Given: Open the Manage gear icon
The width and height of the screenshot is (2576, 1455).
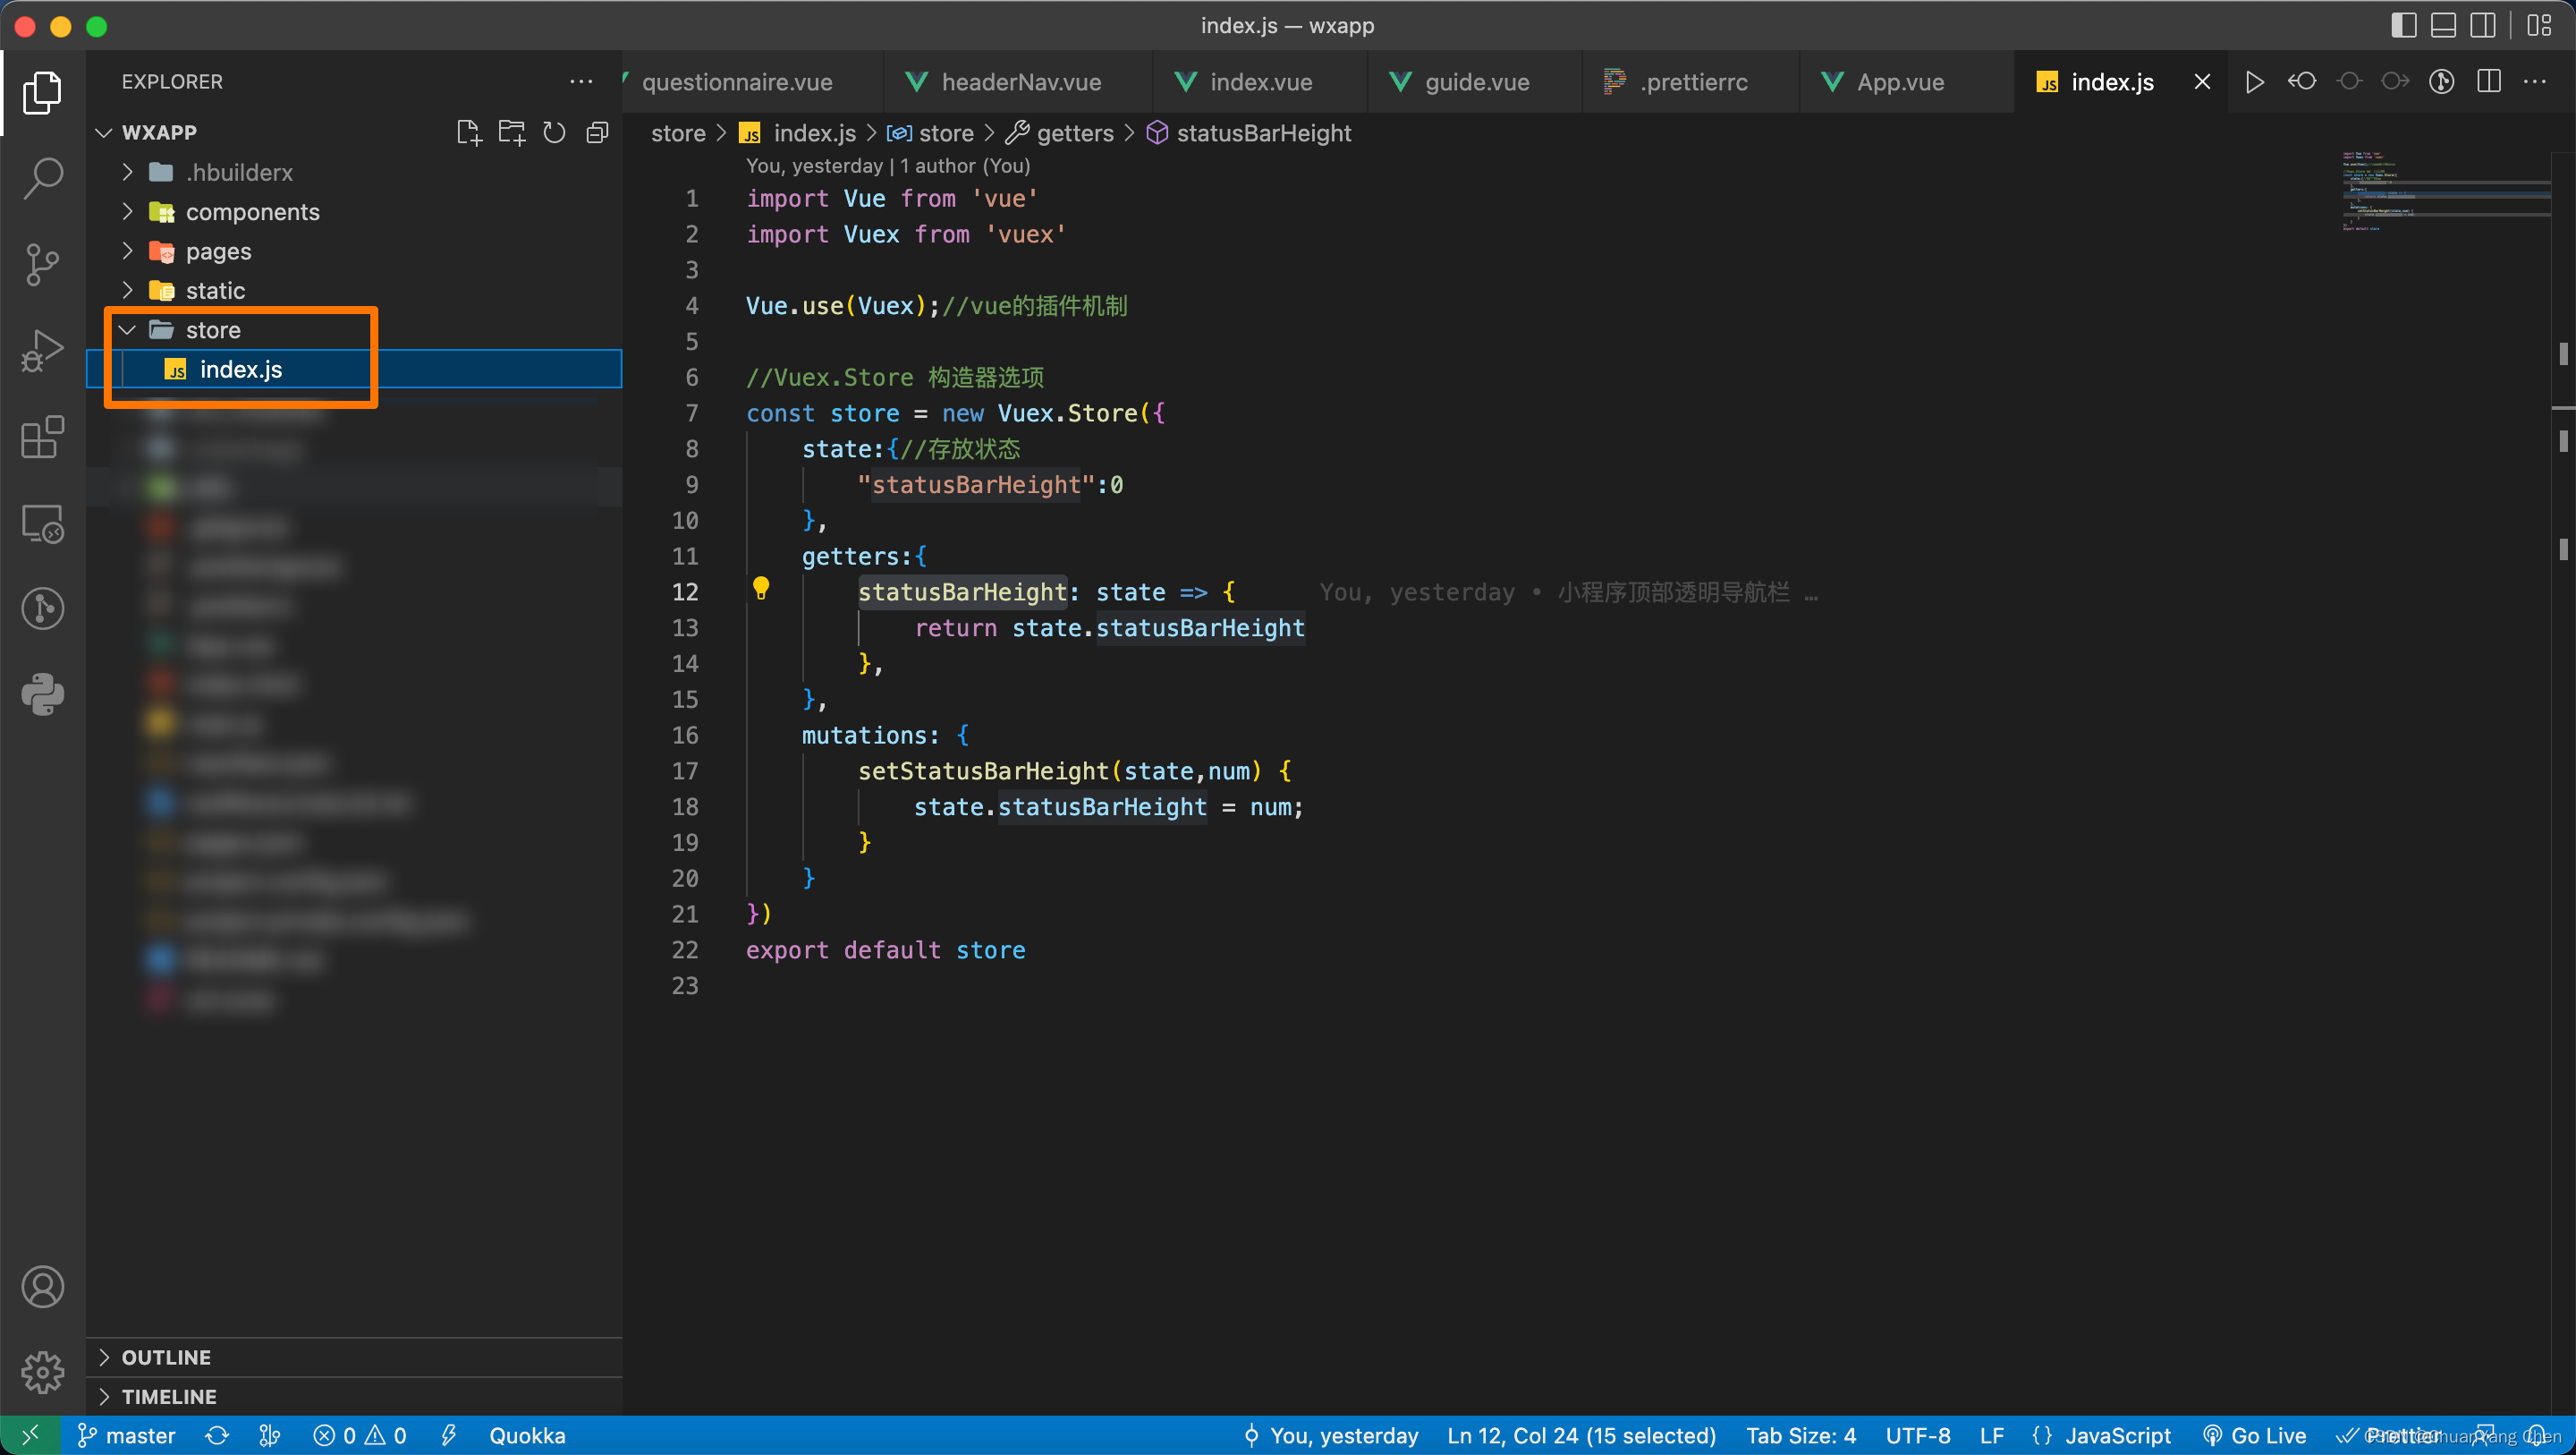Looking at the screenshot, I should [x=42, y=1372].
